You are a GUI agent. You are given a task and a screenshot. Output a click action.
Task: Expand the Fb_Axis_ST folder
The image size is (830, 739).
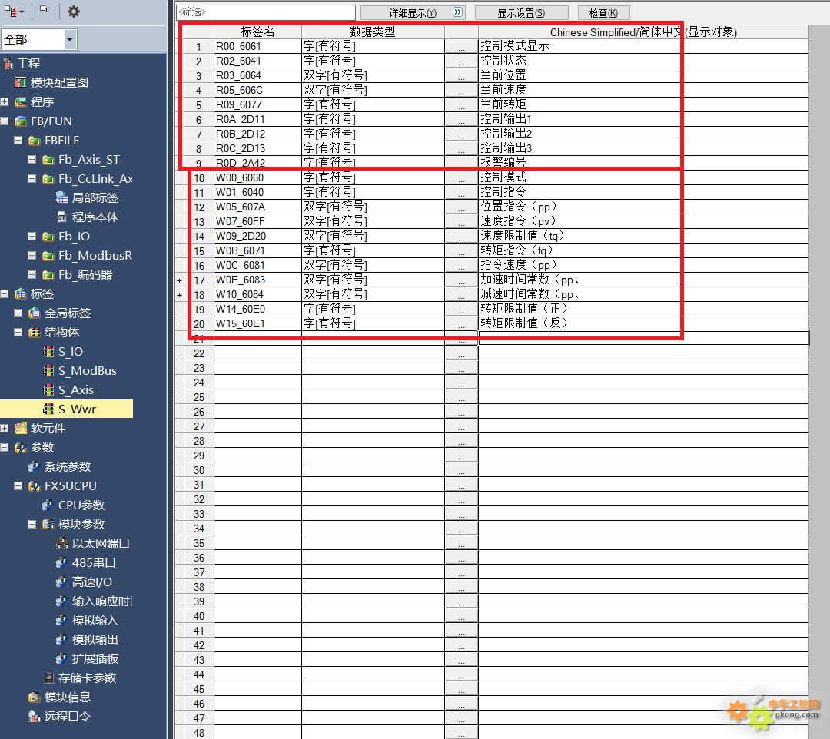pos(32,160)
